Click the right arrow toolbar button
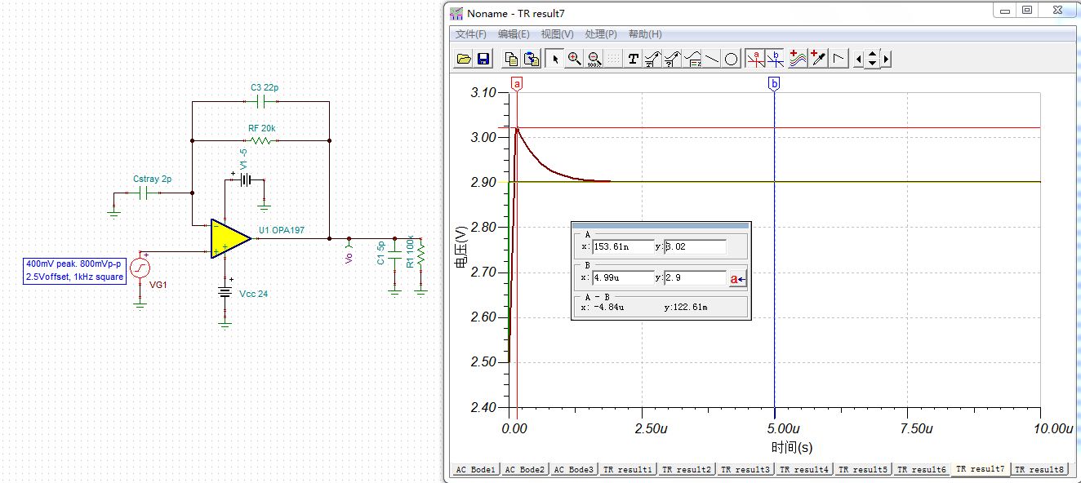This screenshot has height=483, width=1081. [887, 59]
